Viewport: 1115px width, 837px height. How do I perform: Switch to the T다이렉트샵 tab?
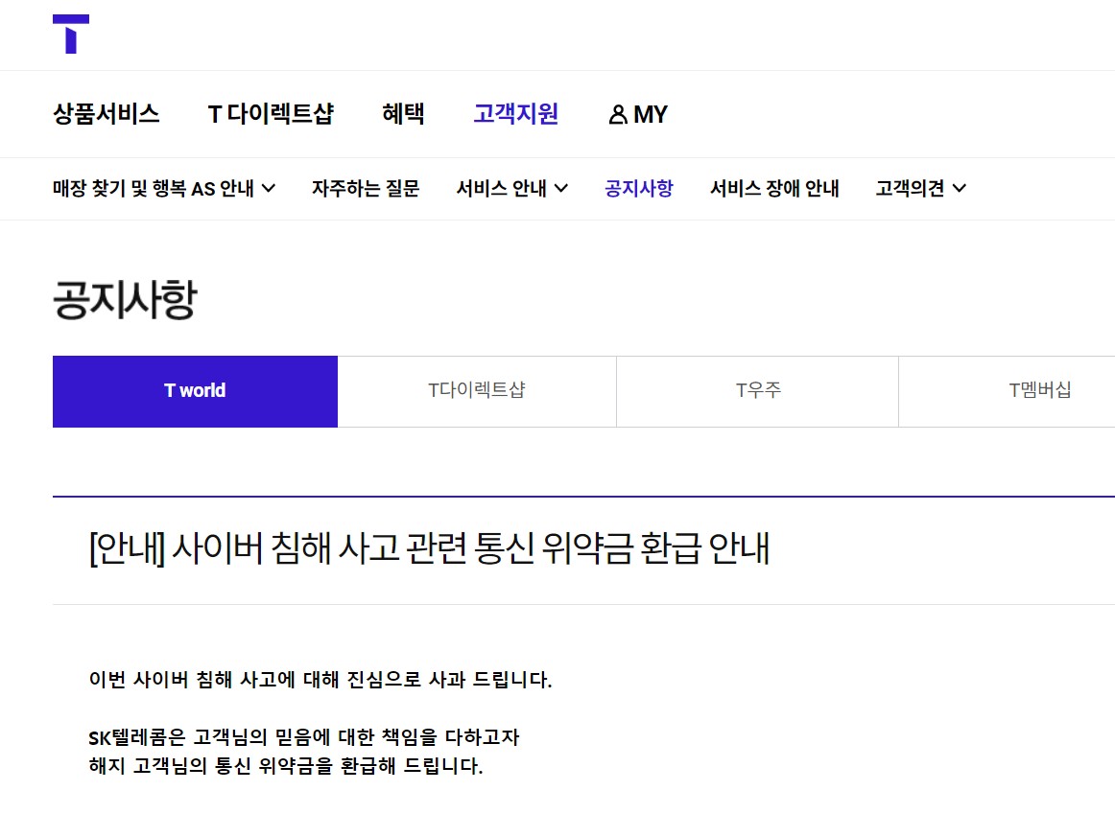tap(477, 391)
